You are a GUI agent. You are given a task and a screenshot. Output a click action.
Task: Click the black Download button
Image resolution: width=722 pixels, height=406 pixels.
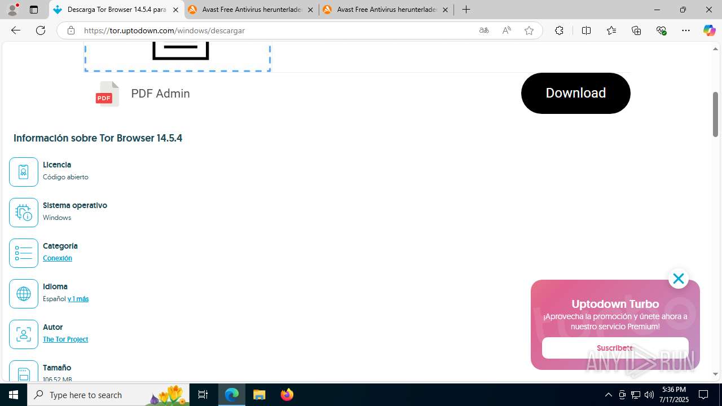click(x=575, y=93)
